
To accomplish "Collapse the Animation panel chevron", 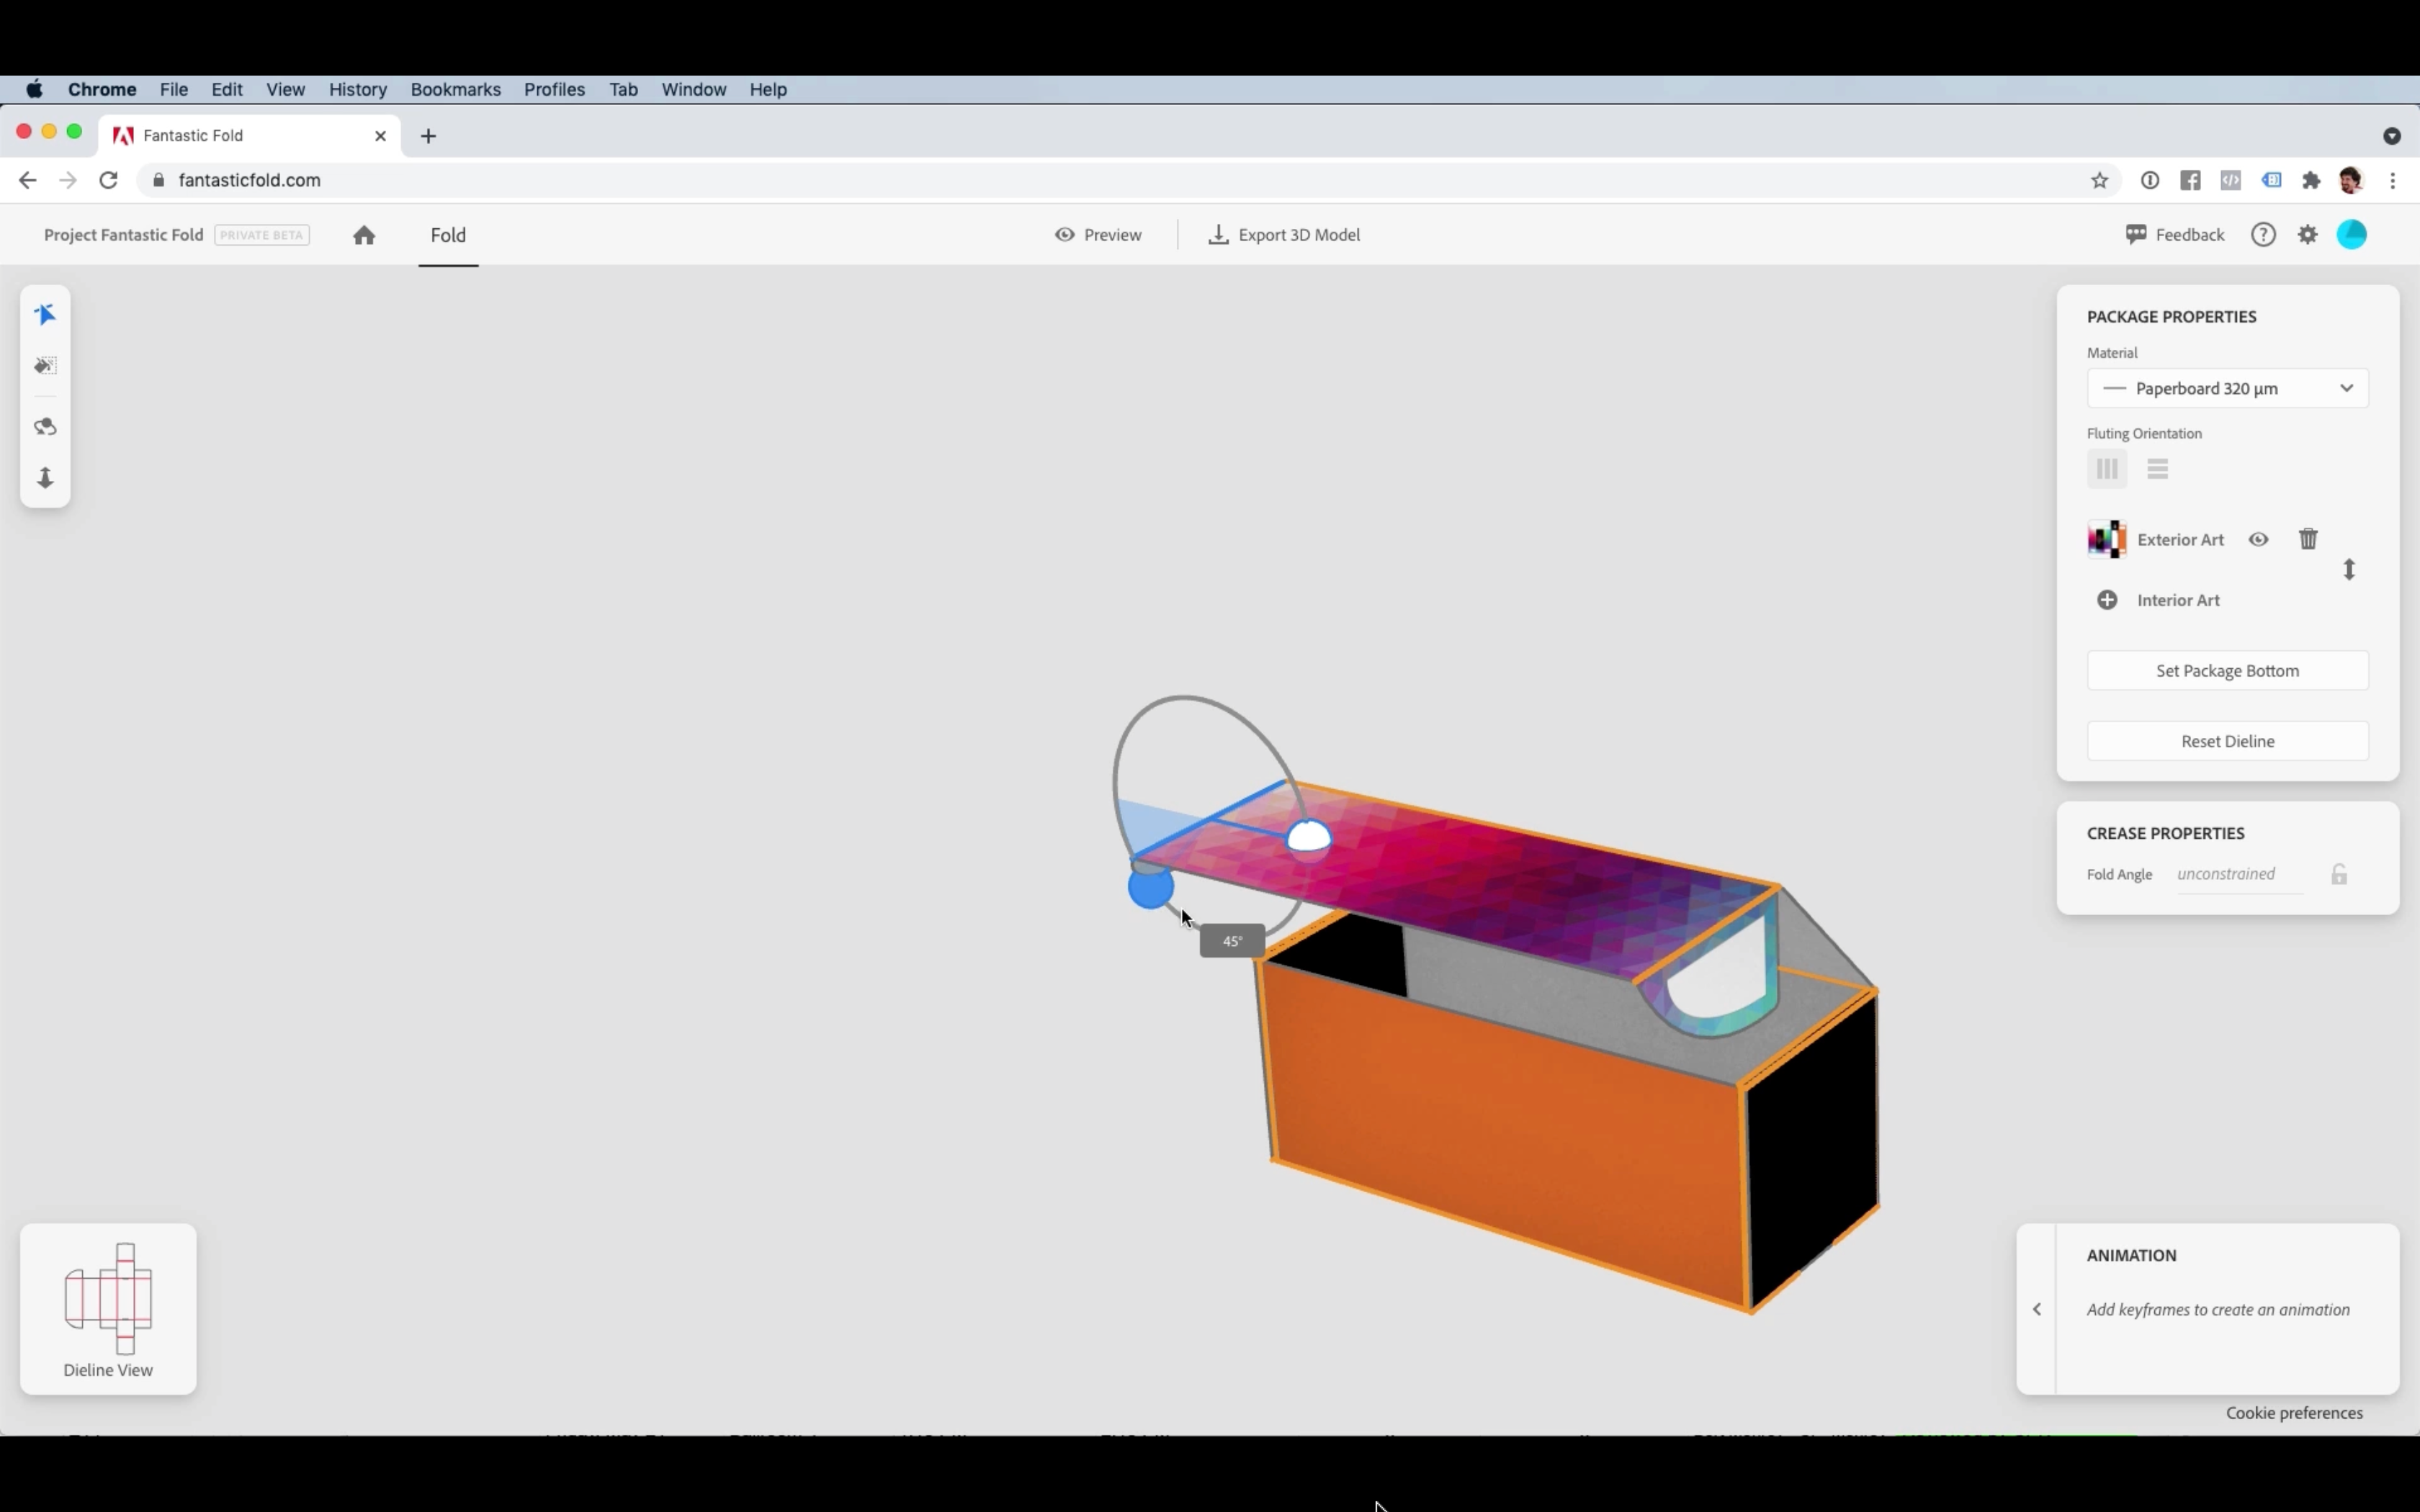I will tap(2037, 1309).
